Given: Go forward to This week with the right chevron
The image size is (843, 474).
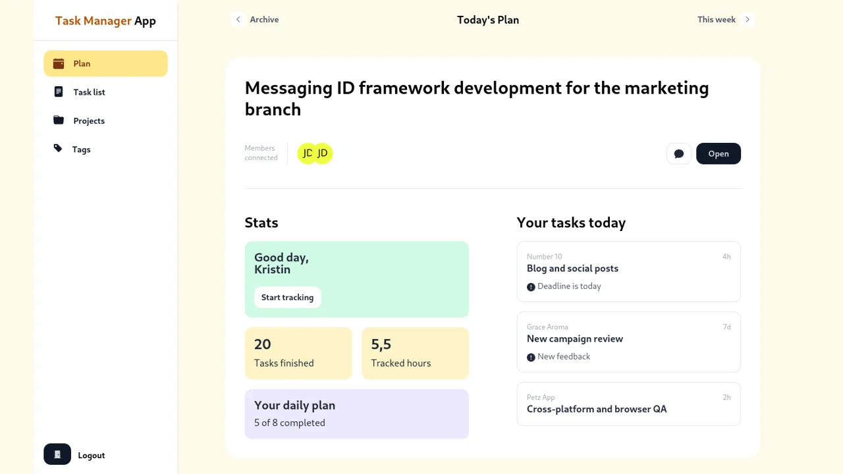Looking at the screenshot, I should [748, 19].
